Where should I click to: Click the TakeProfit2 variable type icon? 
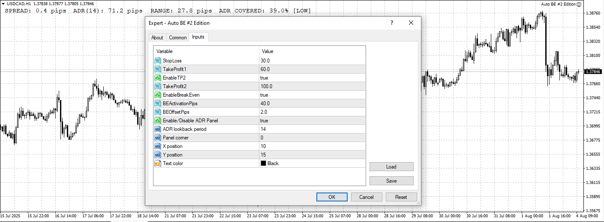point(157,86)
